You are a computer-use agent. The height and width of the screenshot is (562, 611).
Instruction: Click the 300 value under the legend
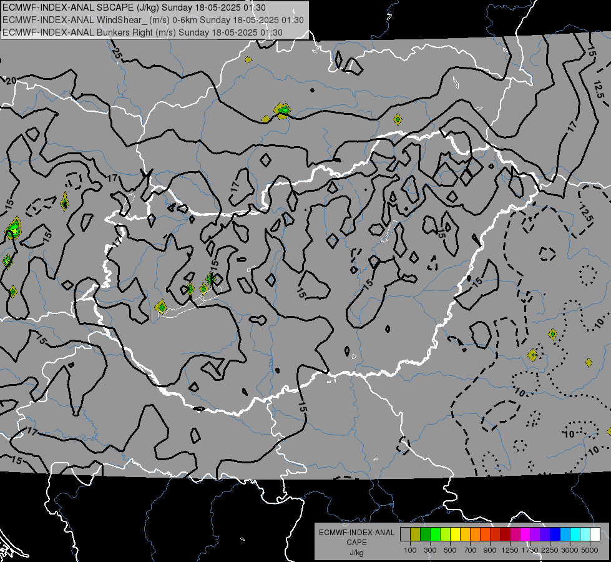pos(430,550)
